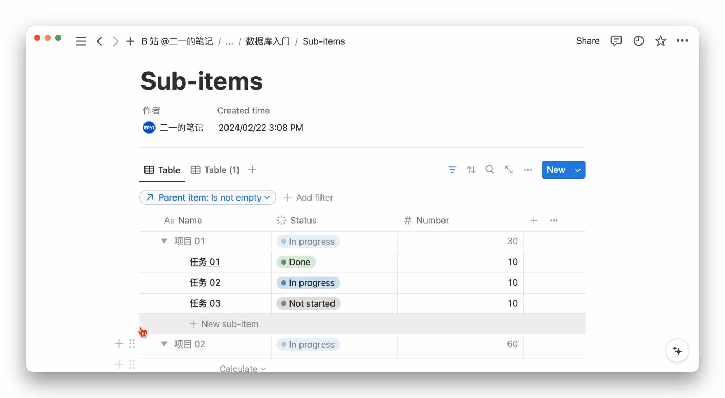Open page history clock icon
Screen dimensions: 725x398
[638, 41]
